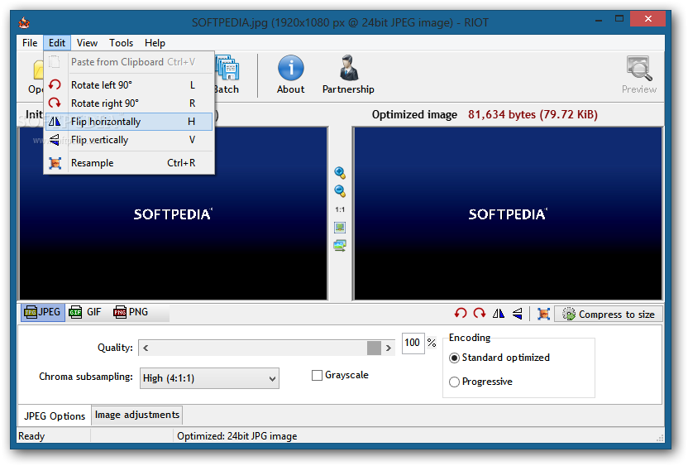Click the Optimized: 24bit JPG image status
Image resolution: width=688 pixels, height=466 pixels.
[237, 436]
